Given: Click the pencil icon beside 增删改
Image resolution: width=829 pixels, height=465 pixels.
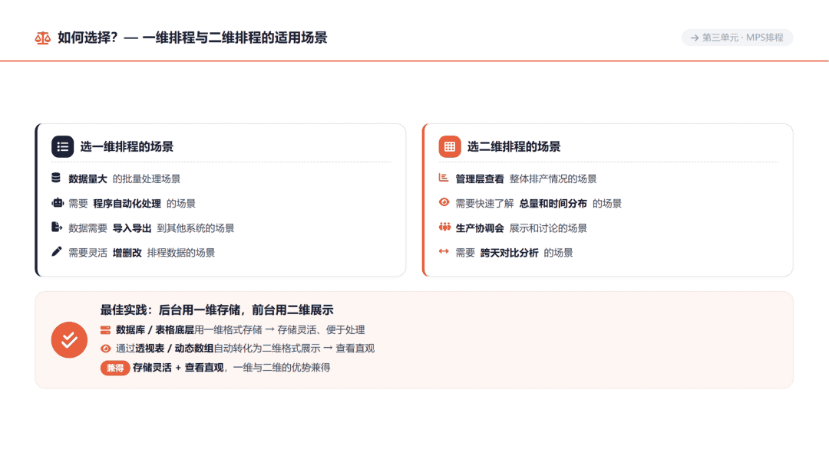Looking at the screenshot, I should pyautogui.click(x=57, y=252).
